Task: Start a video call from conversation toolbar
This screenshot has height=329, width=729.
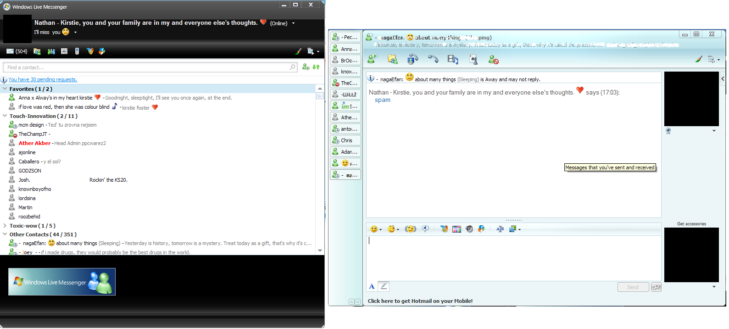Action: click(412, 59)
